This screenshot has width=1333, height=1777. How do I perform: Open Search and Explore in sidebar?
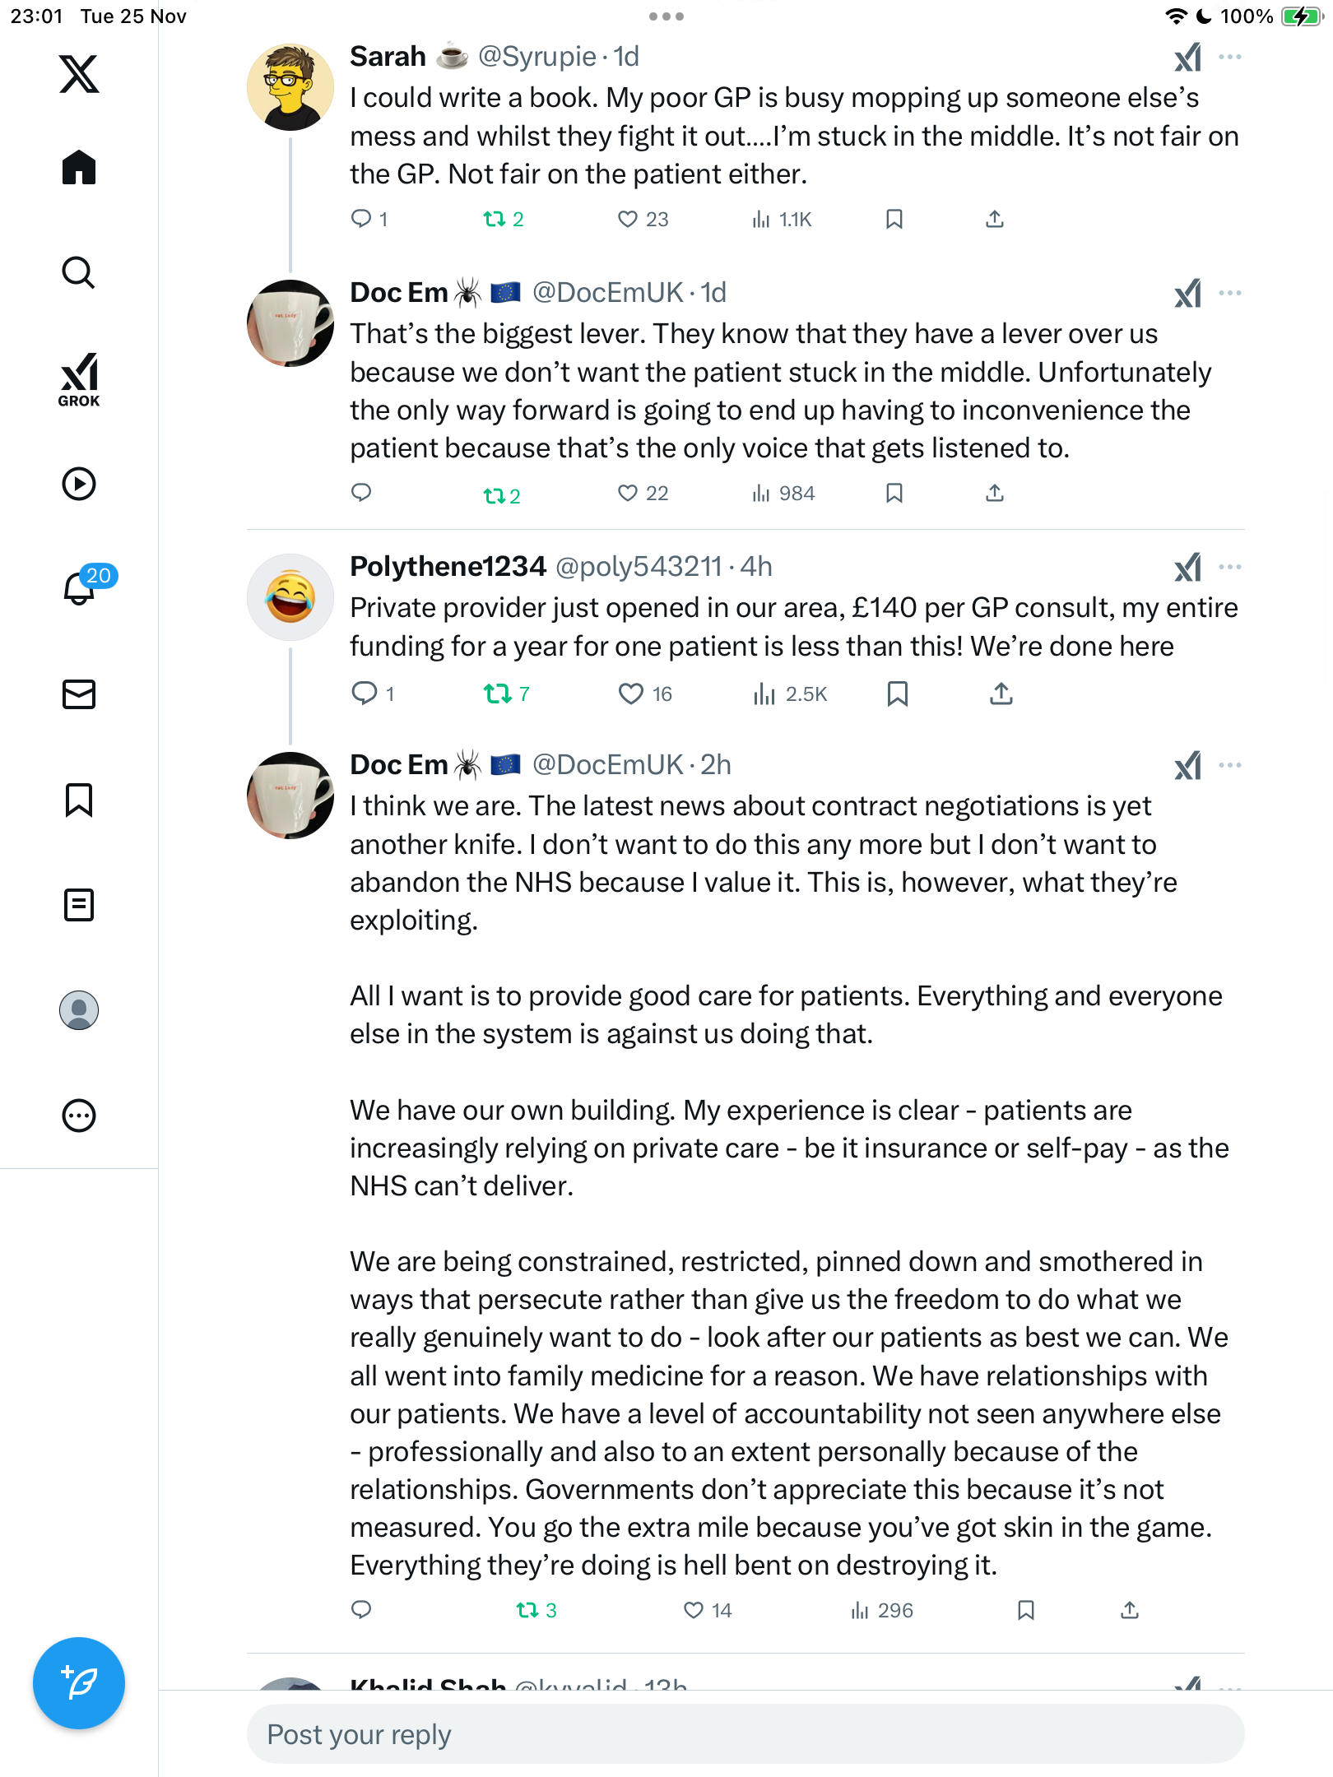(x=79, y=272)
